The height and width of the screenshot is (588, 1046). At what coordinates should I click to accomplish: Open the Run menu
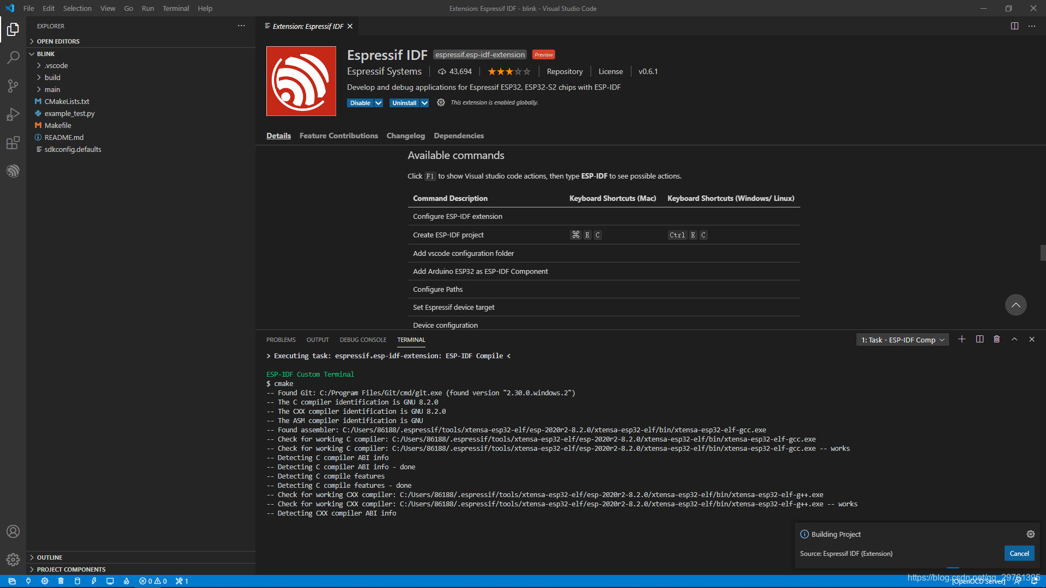tap(148, 8)
